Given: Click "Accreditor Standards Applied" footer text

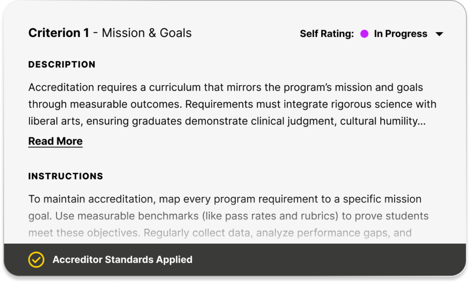Looking at the screenshot, I should [x=123, y=260].
